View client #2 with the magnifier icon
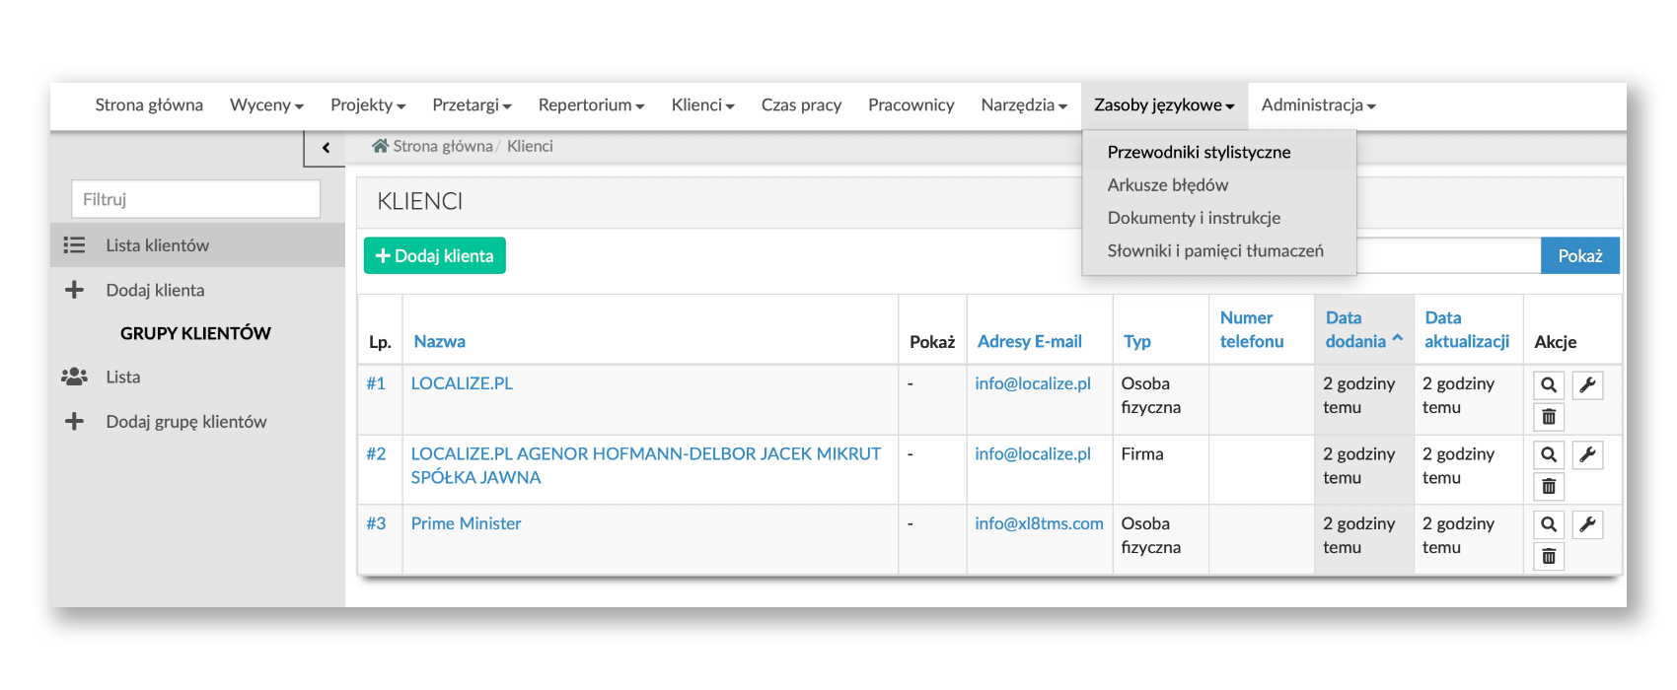The width and height of the screenshot is (1677, 690). [1549, 455]
